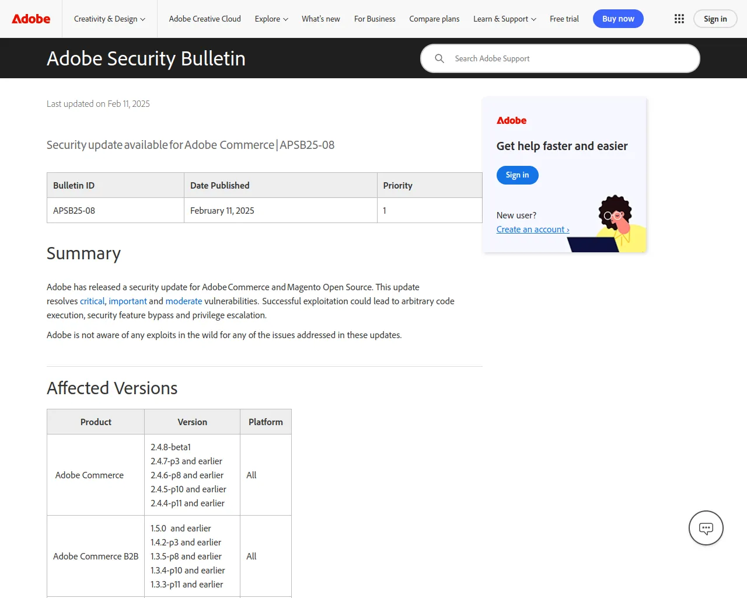Click the February 11, 2025 date cell
This screenshot has height=598, width=747.
pyautogui.click(x=281, y=210)
